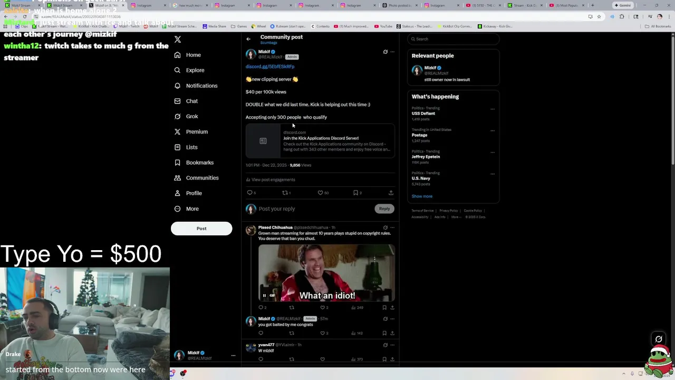The width and height of the screenshot is (675, 380).
Task: Open the Scumbags community link
Action: [268, 43]
